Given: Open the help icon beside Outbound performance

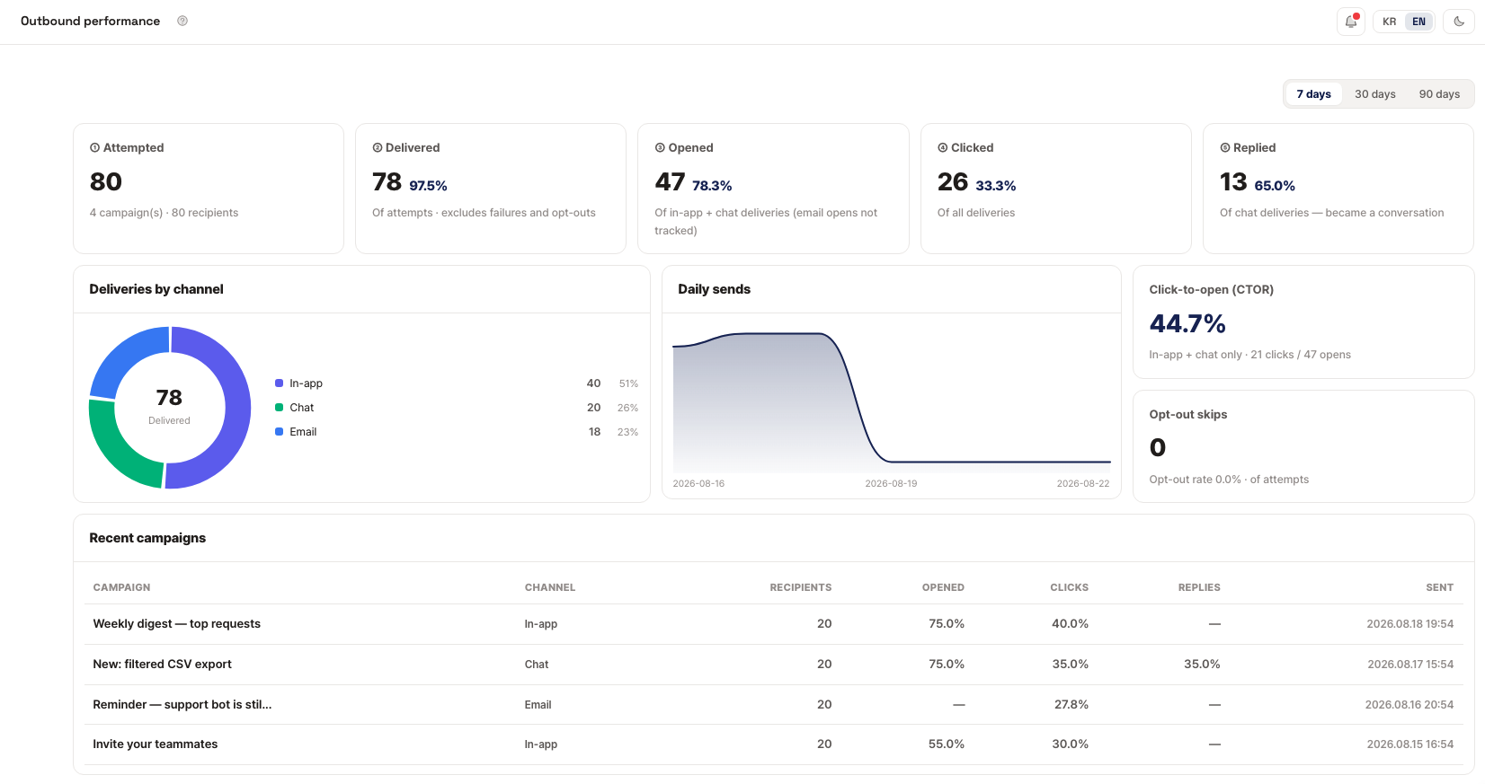Looking at the screenshot, I should point(182,21).
